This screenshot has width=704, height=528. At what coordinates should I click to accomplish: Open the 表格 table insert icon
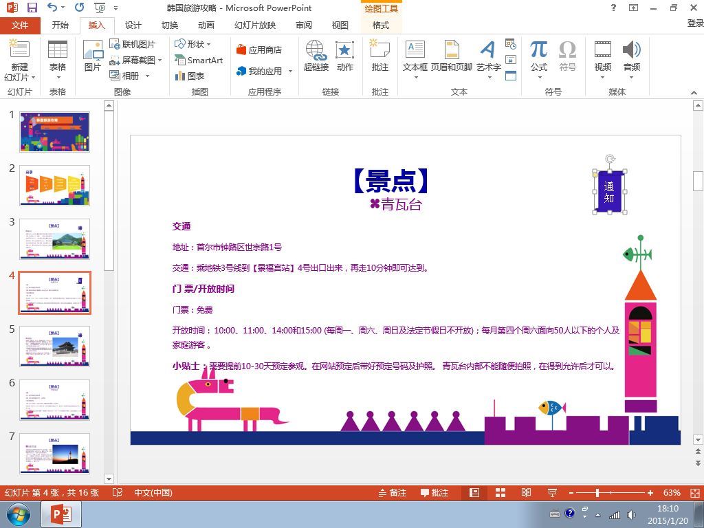pos(58,60)
